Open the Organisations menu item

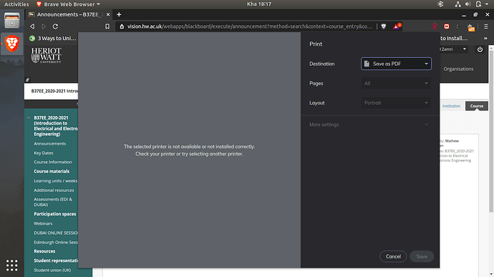(x=458, y=69)
